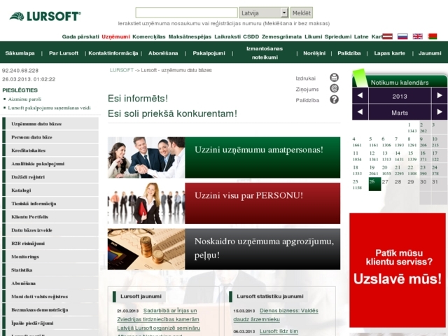Screen dimensions: 448x336
Task: Open Norēķini page
Action: click(314, 53)
